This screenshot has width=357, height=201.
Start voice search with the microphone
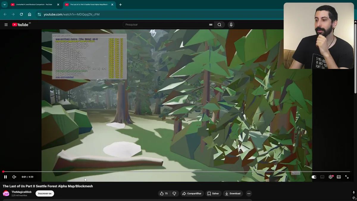231,25
